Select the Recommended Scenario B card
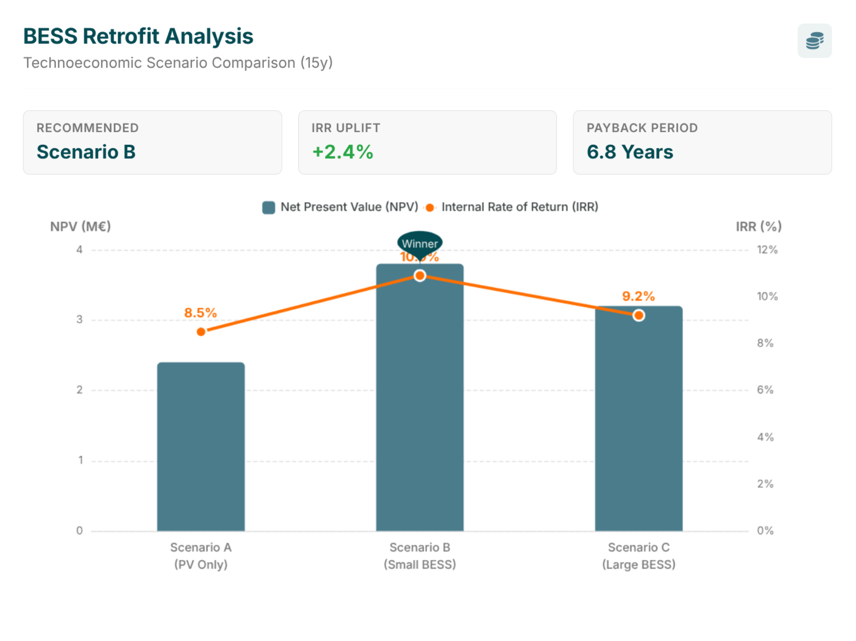The image size is (856, 641). click(152, 142)
